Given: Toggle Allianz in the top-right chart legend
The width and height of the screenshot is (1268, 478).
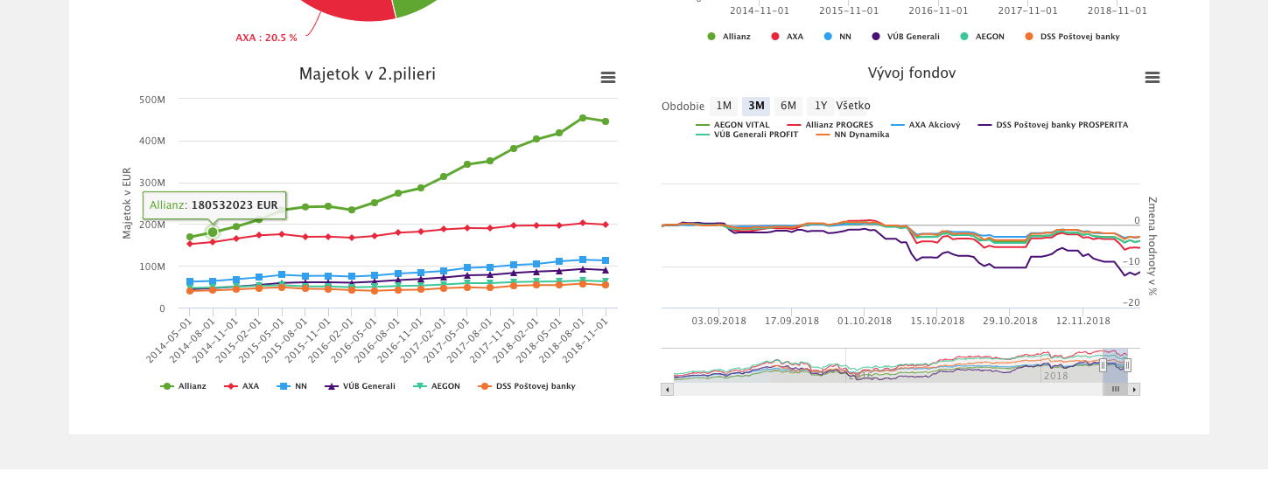Looking at the screenshot, I should point(729,37).
